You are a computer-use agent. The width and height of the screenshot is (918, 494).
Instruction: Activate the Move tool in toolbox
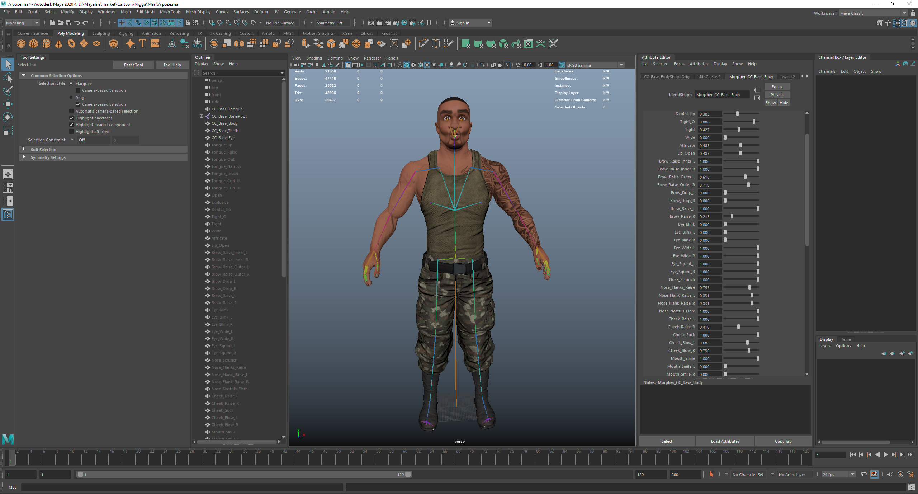[x=8, y=104]
